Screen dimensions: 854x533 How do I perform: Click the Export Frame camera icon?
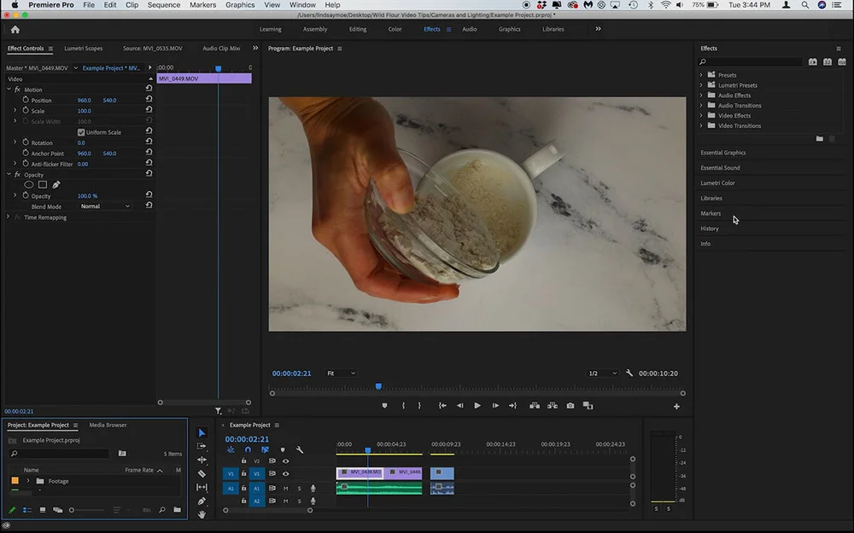(570, 406)
